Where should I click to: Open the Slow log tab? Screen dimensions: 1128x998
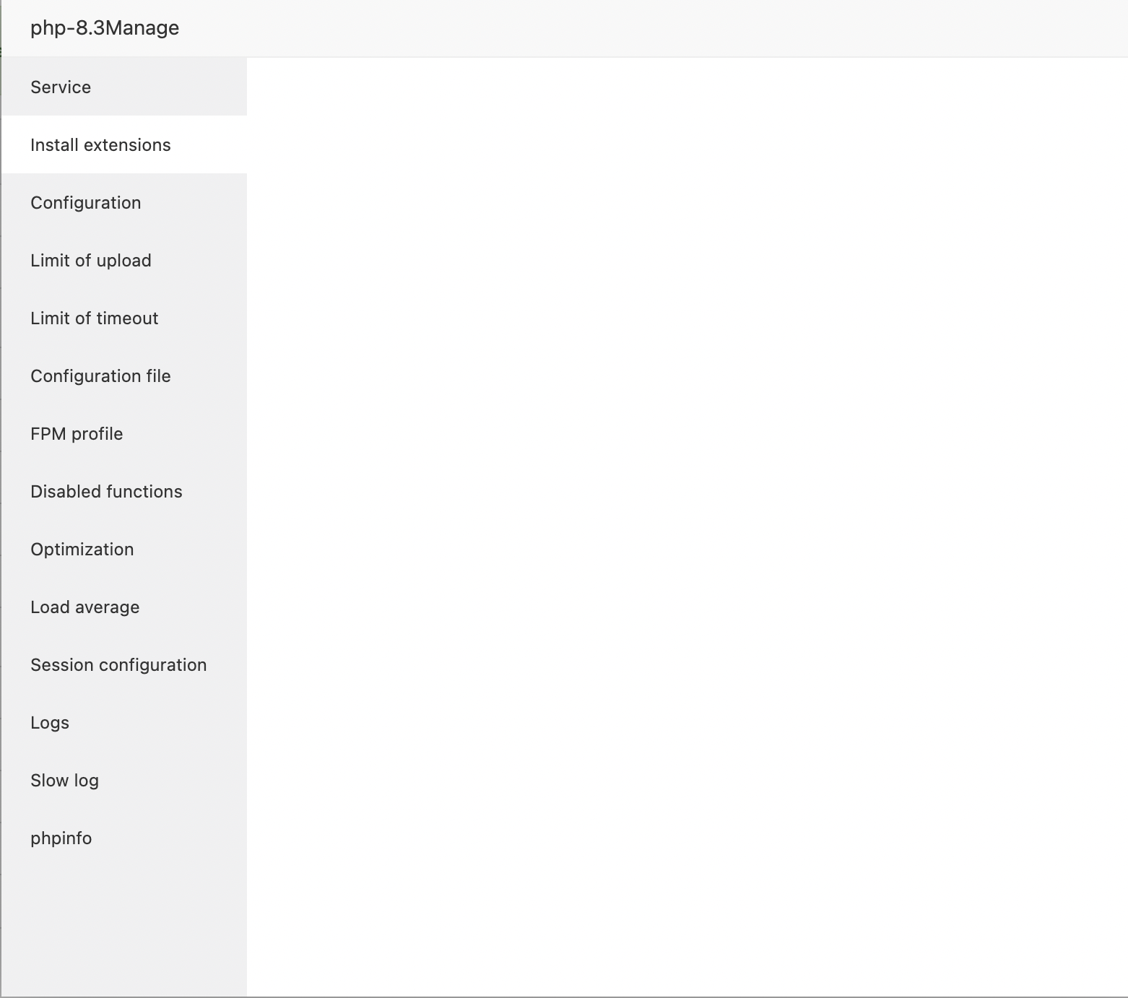click(x=124, y=780)
